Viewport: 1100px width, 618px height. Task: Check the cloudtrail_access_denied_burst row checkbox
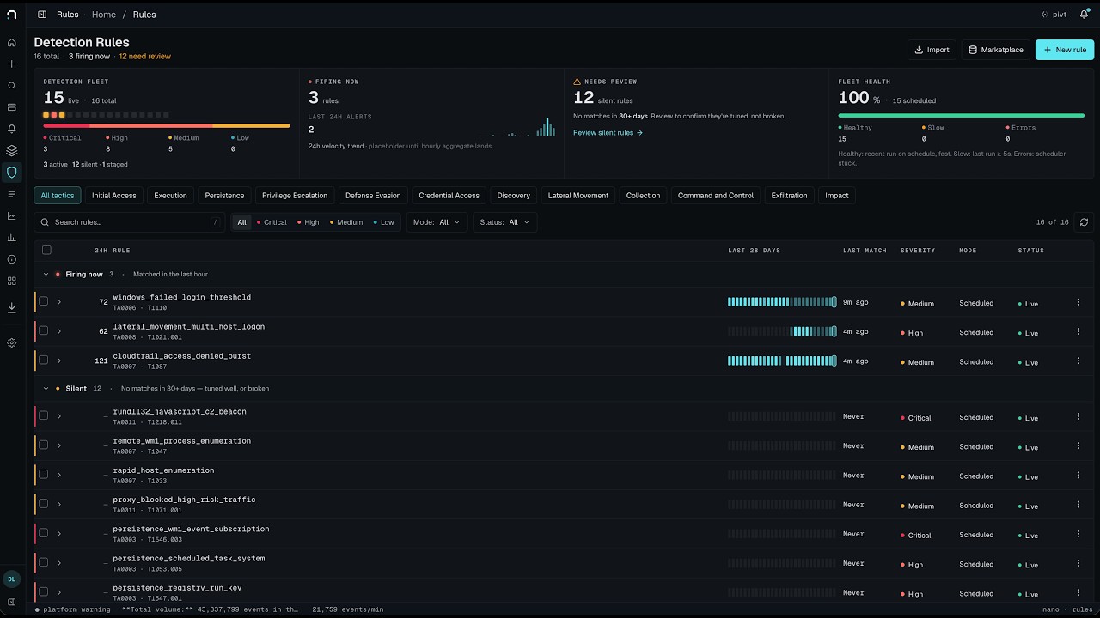(44, 360)
